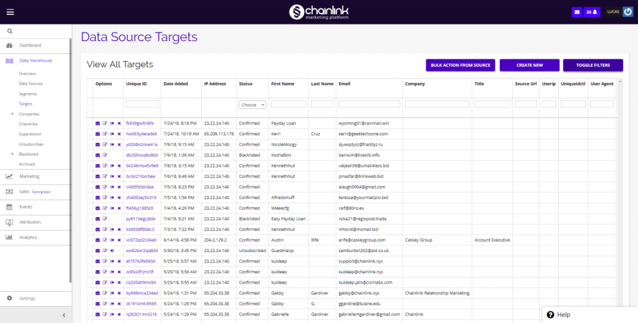
Task: Click the BULK ACTION FROM SOURCE button
Action: [460, 65]
